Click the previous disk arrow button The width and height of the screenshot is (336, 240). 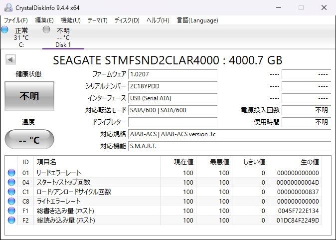click(10, 60)
